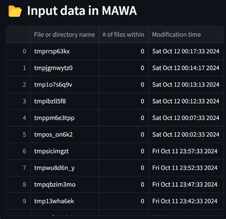This screenshot has height=219, width=226.
Task: Click the tmppm6e3tpp name cell
Action: (x=64, y=118)
